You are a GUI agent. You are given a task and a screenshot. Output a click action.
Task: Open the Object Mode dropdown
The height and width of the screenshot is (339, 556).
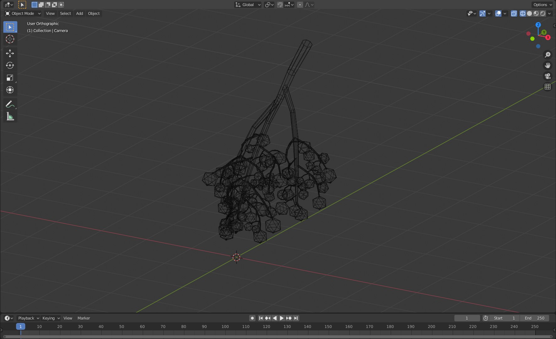tap(23, 13)
